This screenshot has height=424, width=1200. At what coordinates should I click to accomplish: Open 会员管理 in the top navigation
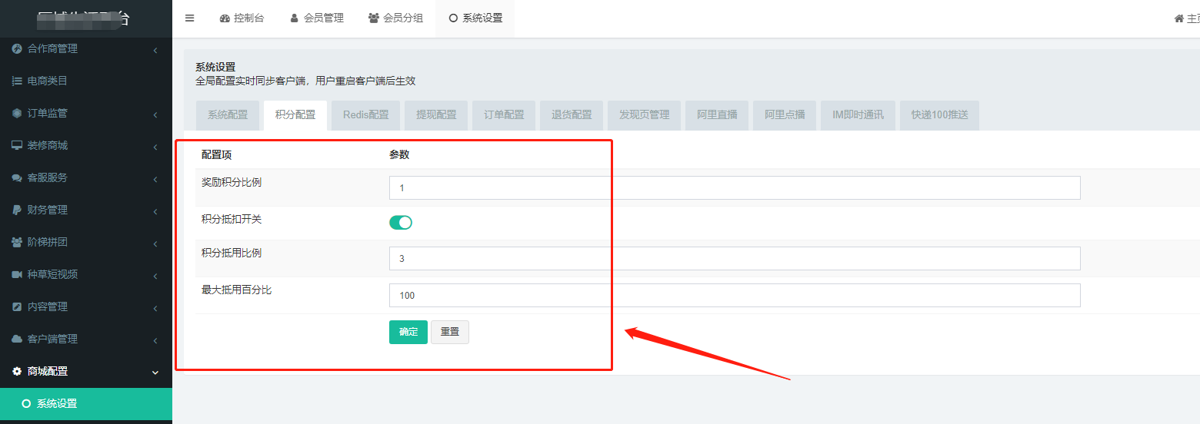[317, 18]
